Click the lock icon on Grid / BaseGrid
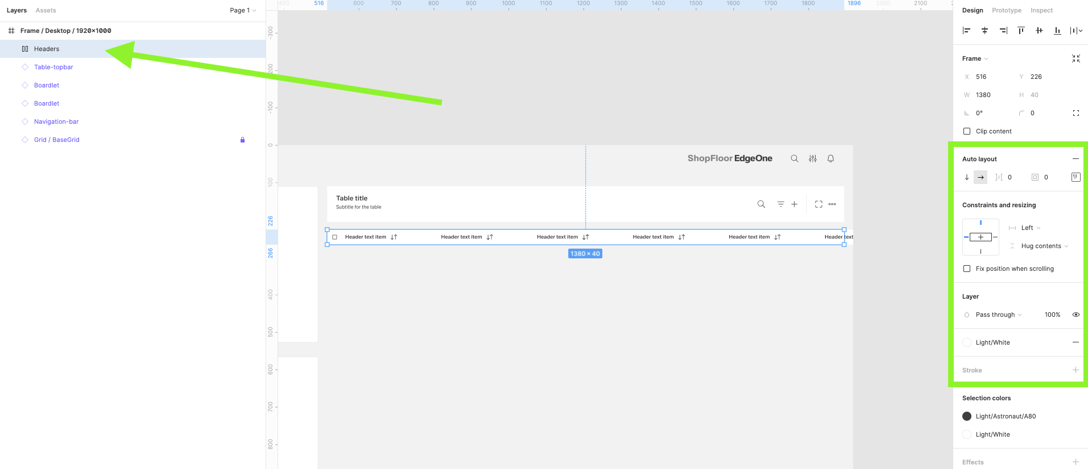This screenshot has width=1088, height=469. point(242,140)
